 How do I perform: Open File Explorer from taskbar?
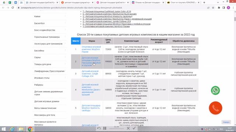pyautogui.click(x=21, y=129)
